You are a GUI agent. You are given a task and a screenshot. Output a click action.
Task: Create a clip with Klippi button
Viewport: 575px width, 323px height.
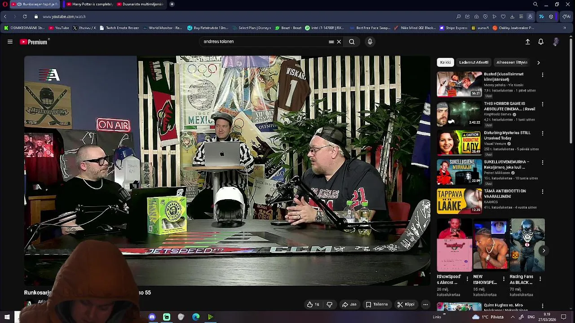406,305
